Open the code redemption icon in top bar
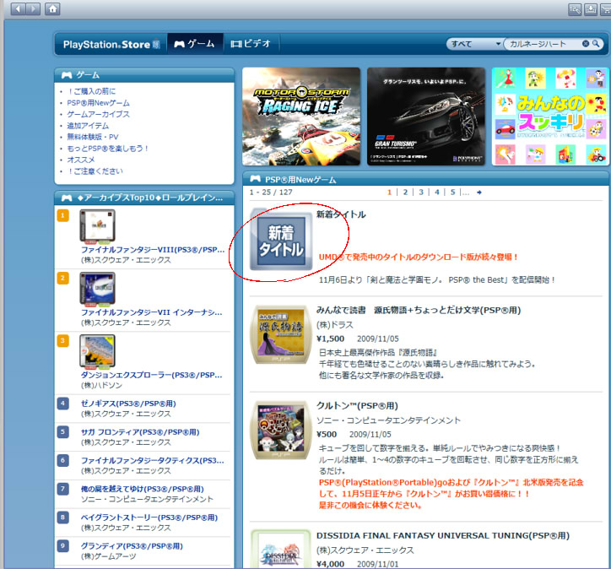Screen dimensions: 611x569 (x=575, y=9)
